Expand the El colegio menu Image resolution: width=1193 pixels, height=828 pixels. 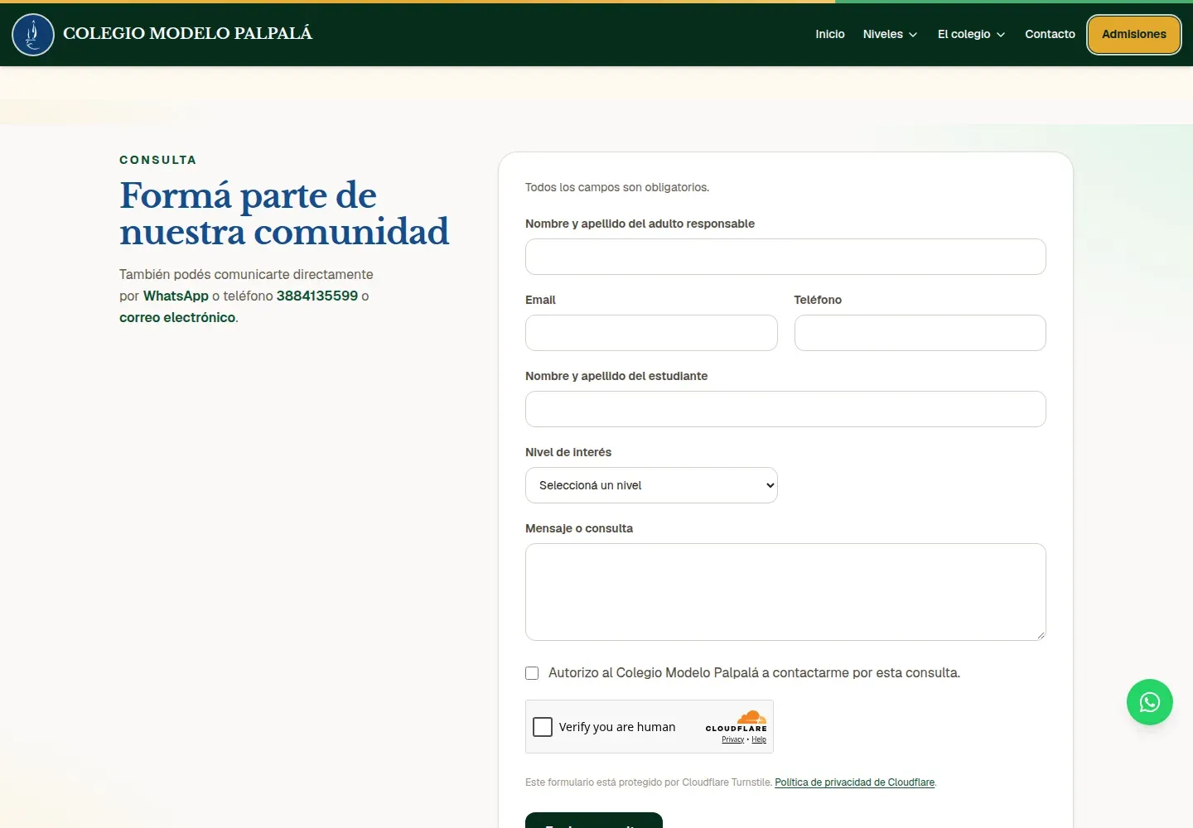971,35
